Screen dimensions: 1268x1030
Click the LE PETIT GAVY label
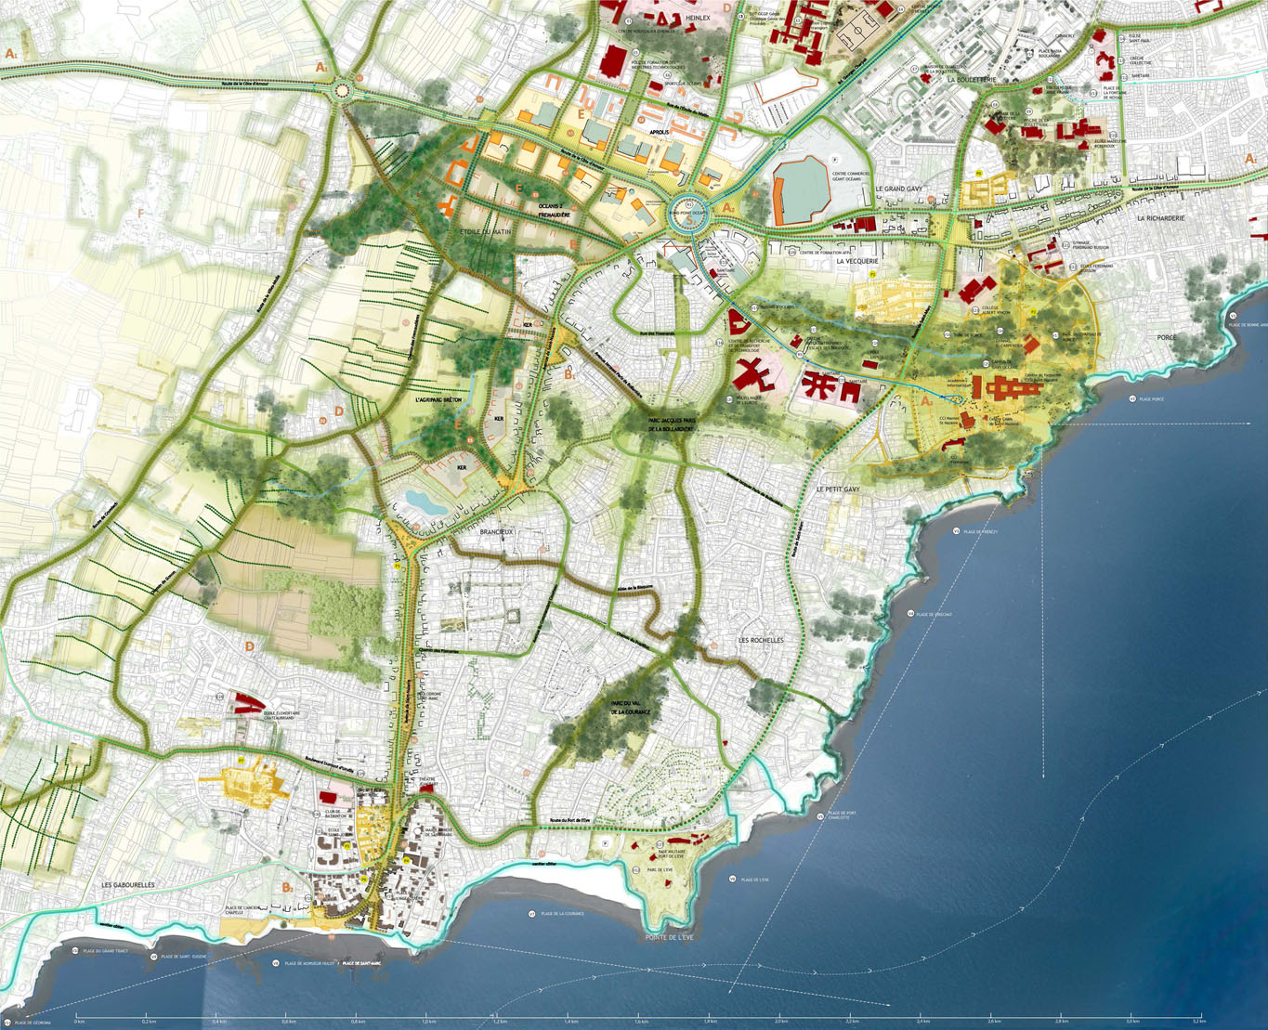[838, 489]
